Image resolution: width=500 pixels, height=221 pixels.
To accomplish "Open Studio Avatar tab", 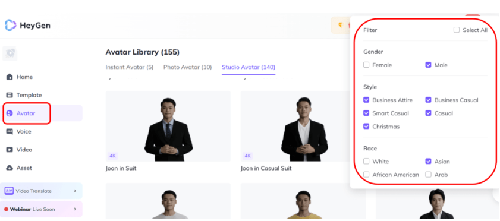I will [249, 67].
